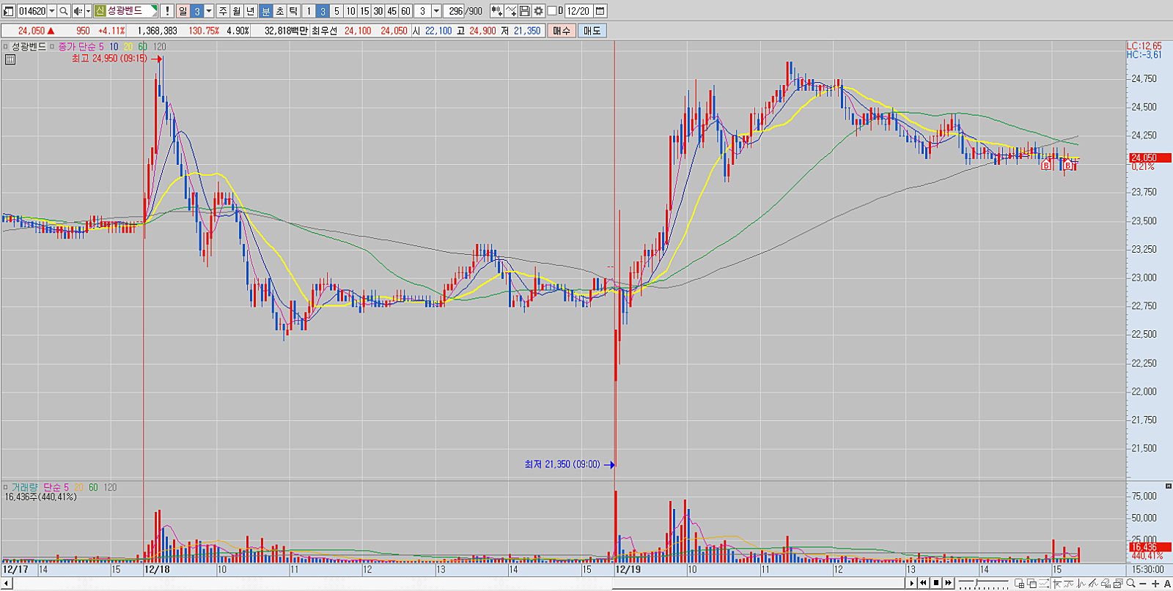Click the A text tool icon
This screenshot has width=1173, height=591.
coord(1167,584)
